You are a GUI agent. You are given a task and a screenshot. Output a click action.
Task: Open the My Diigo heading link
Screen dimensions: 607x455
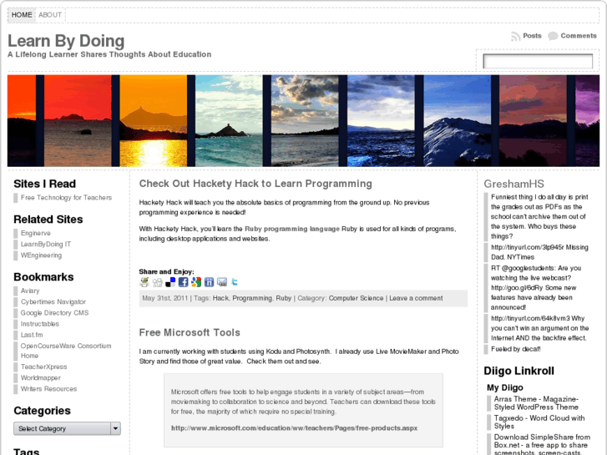(505, 387)
